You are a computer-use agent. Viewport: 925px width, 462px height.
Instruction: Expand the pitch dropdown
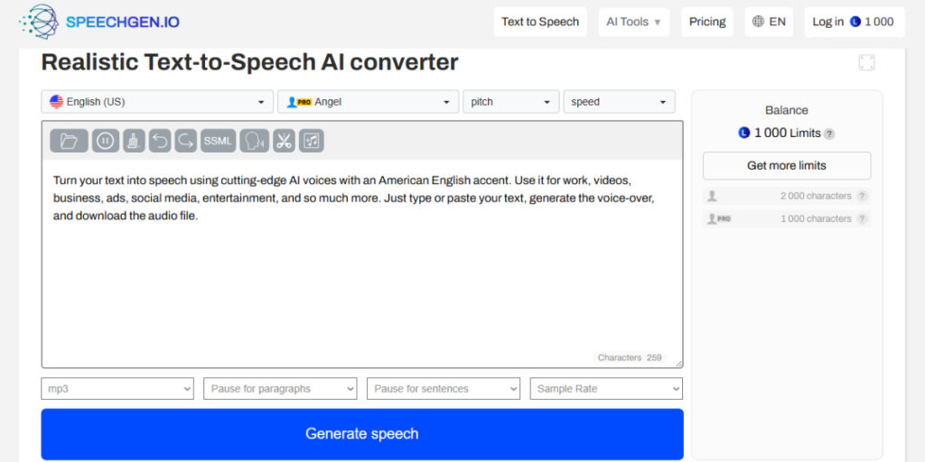click(x=511, y=101)
